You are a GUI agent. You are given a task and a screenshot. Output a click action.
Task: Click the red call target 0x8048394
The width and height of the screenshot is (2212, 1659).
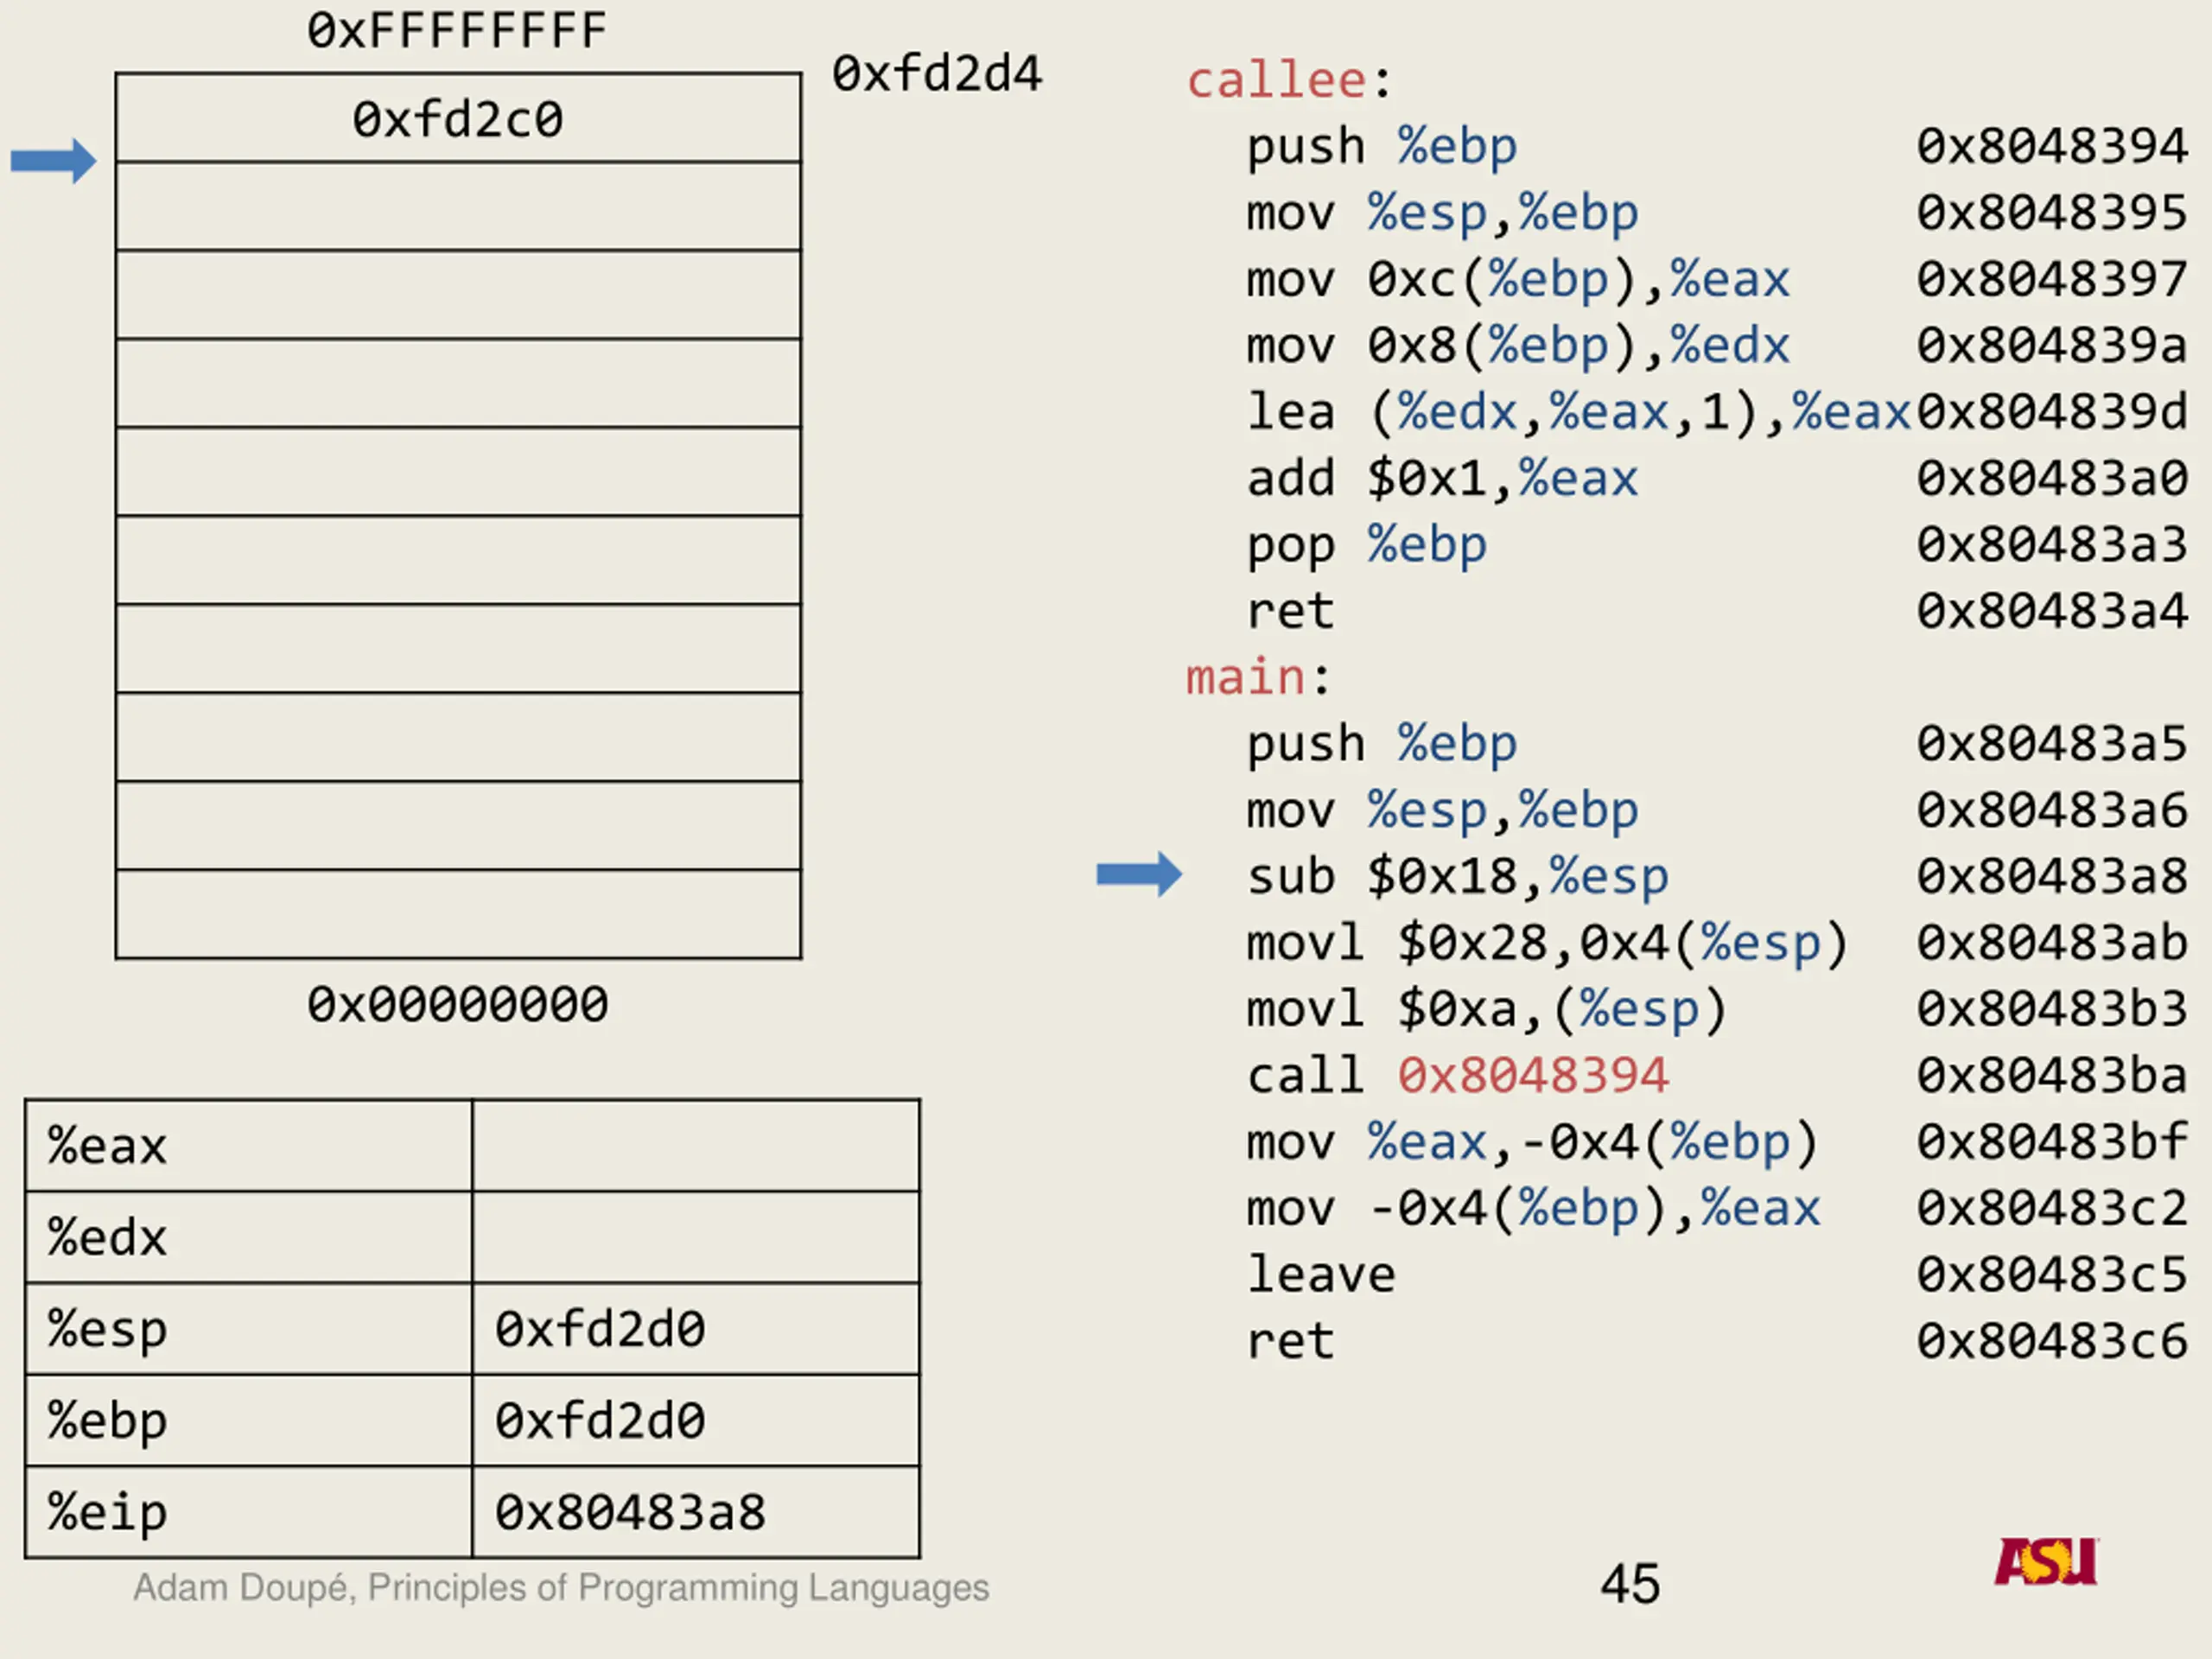[1533, 1076]
